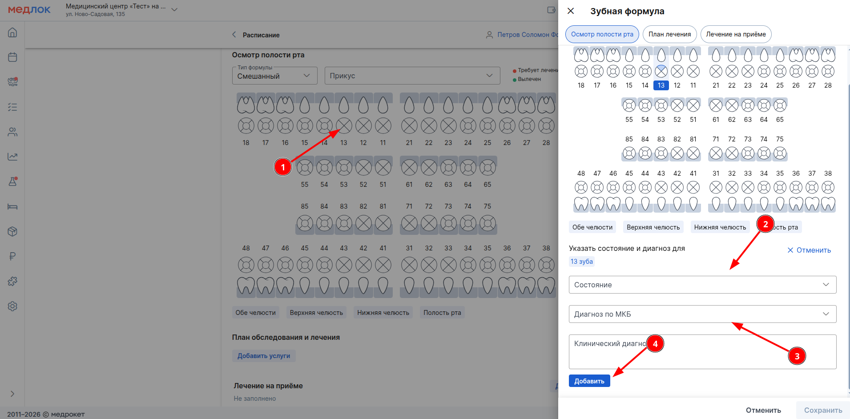Open the laboratory flask sidebar icon
The image size is (850, 419).
coord(12,181)
